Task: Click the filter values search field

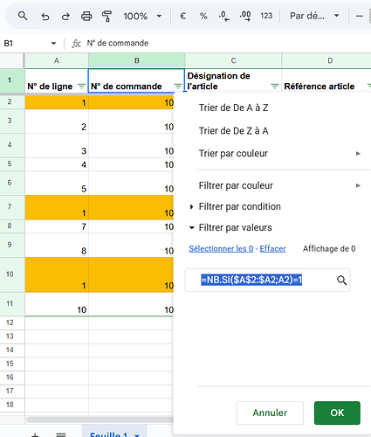Action: click(x=267, y=280)
